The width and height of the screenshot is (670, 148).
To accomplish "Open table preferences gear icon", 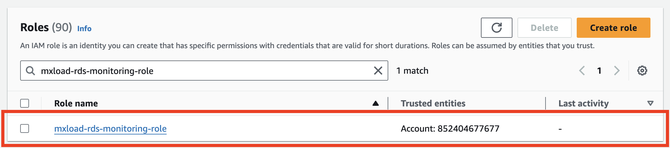I will [x=642, y=71].
